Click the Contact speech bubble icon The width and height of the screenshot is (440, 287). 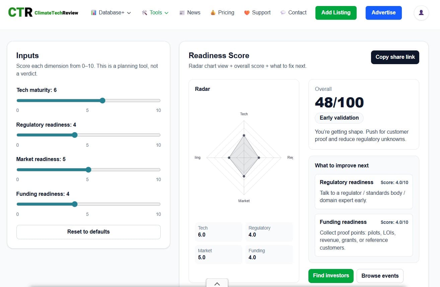click(x=283, y=13)
